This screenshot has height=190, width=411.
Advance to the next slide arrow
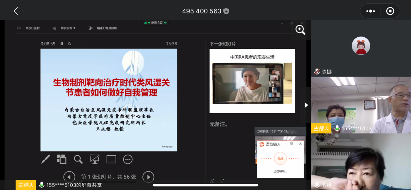[x=148, y=177]
